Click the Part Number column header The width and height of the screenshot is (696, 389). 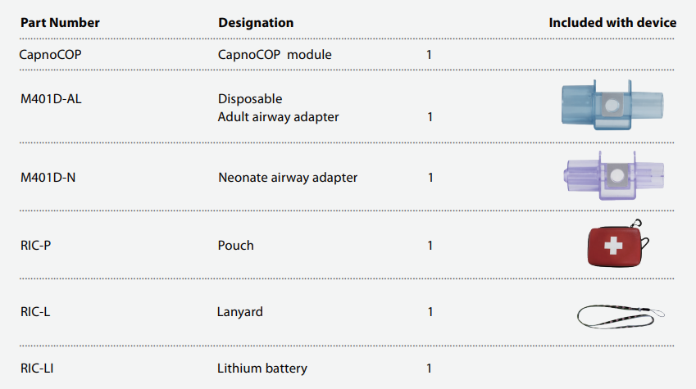[x=60, y=23]
